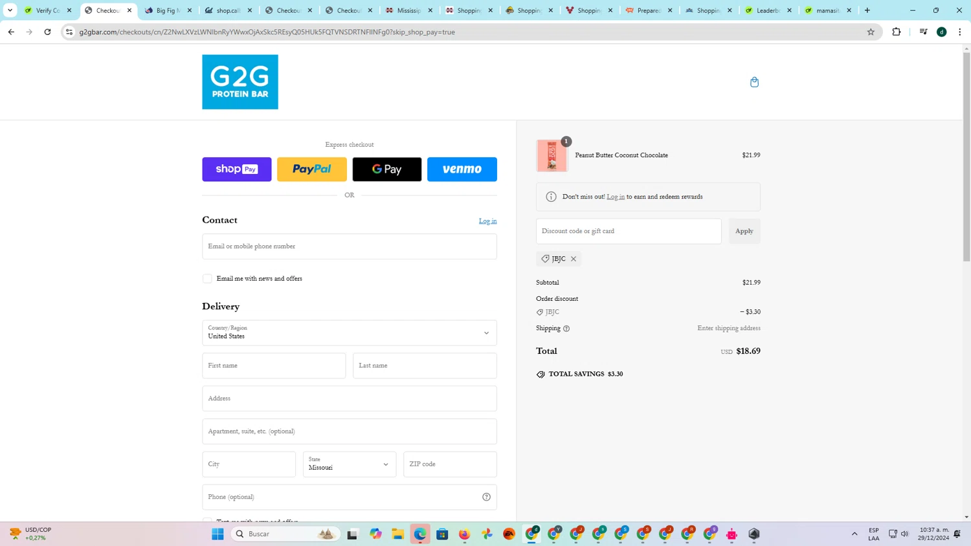Screen dimensions: 971x546
Task: Open the USD/COP taskbar widget
Action: pyautogui.click(x=30, y=534)
